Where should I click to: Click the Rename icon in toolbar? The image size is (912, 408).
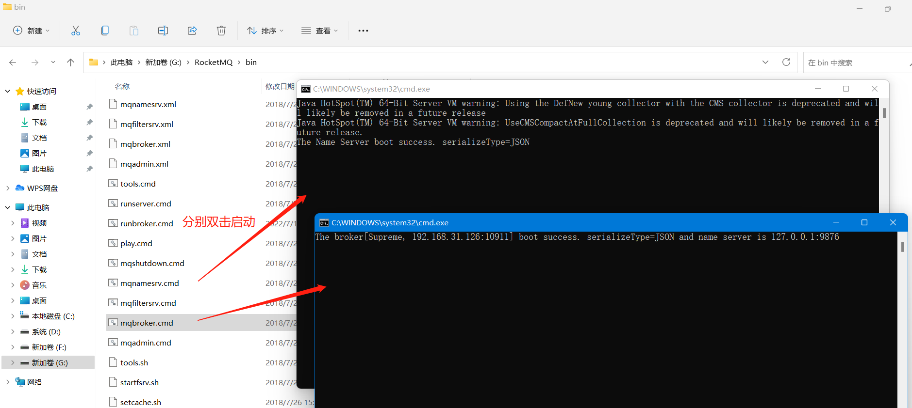(x=163, y=31)
